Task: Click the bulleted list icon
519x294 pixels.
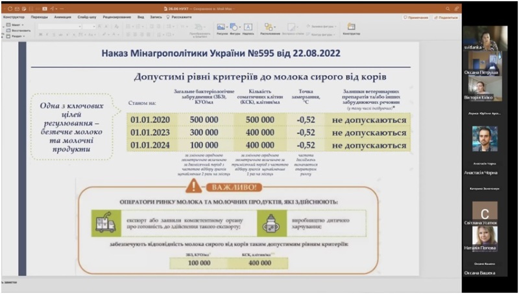Action: [x=128, y=27]
